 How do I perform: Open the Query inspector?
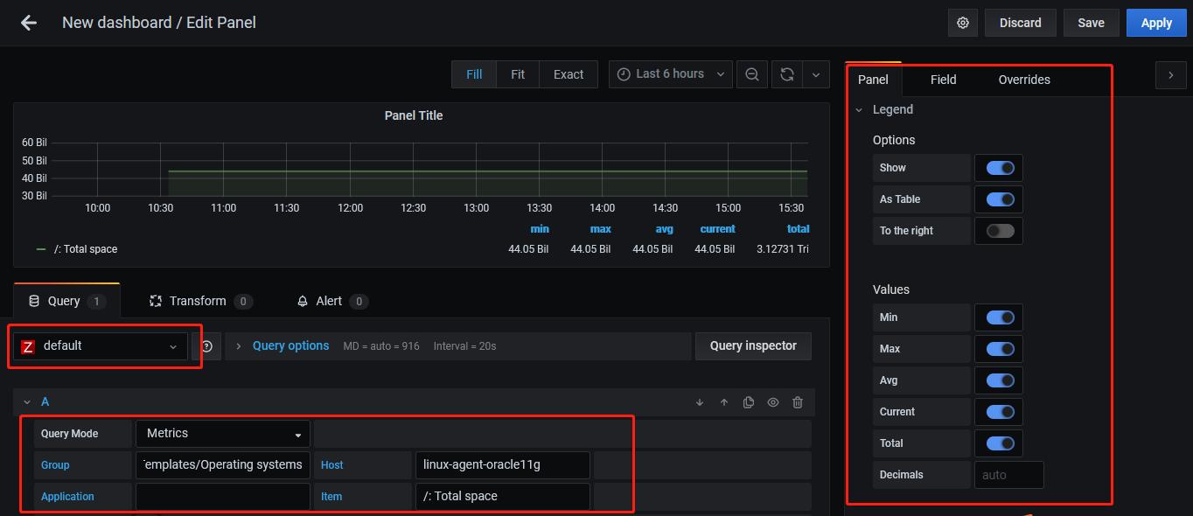click(x=753, y=346)
